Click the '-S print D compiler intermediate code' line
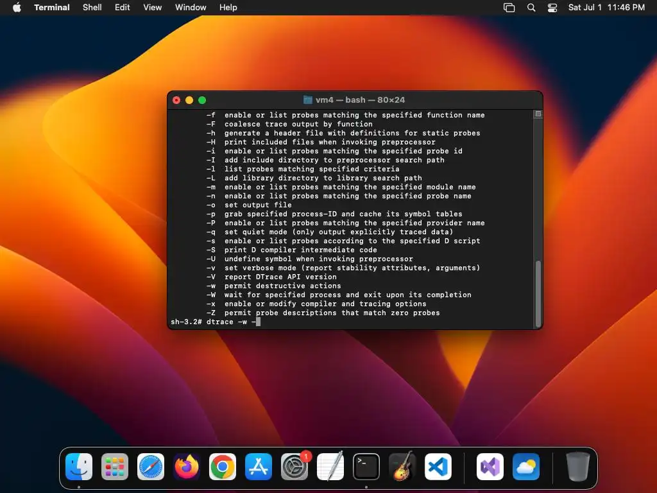Screen dimensions: 657x493 tap(292, 250)
